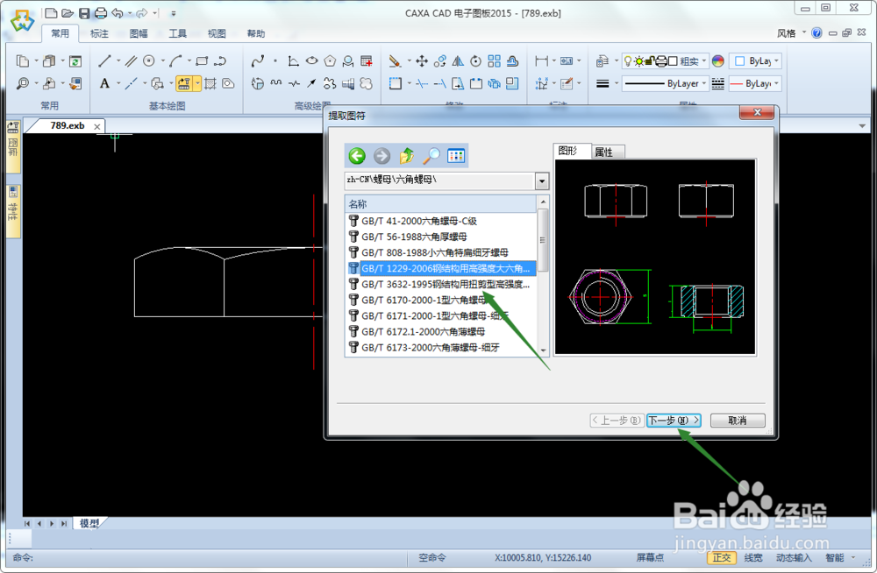
Task: Expand the symbol library path combo box
Action: 541,180
